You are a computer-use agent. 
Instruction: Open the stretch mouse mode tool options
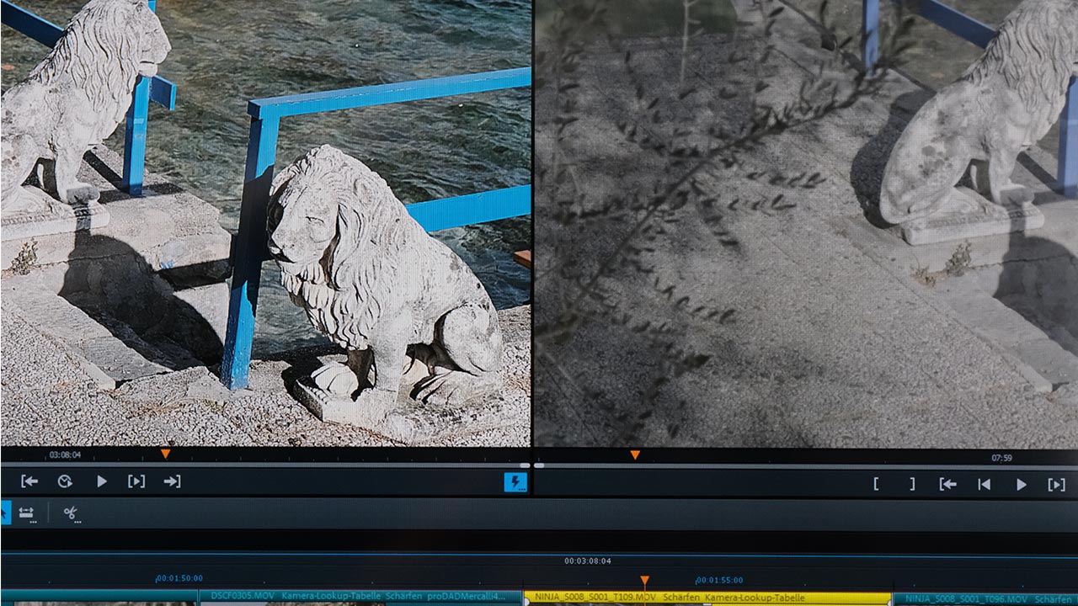coord(27,513)
